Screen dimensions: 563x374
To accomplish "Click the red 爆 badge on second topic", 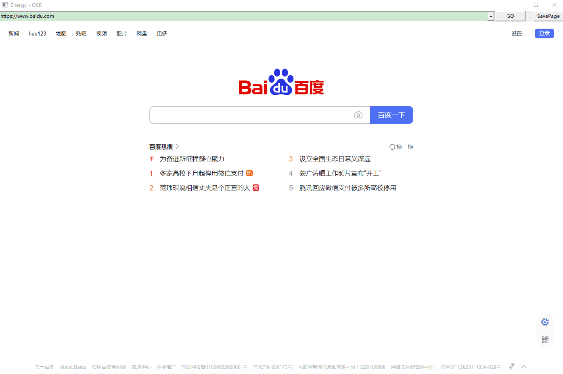I will coord(256,188).
